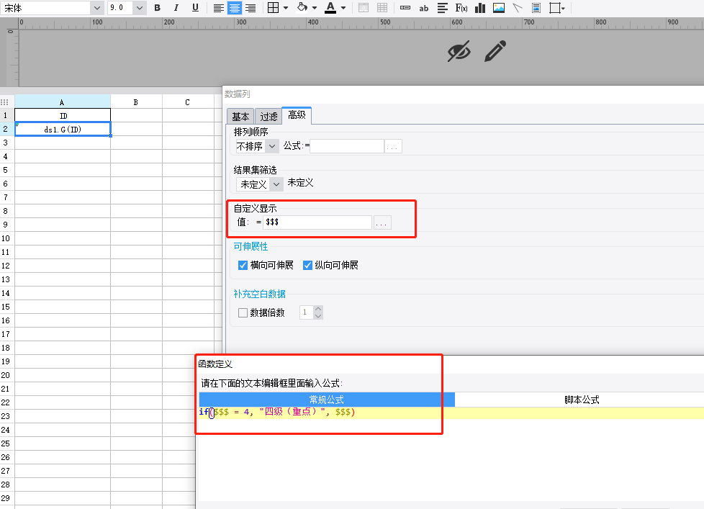Click the fill bucket background icon
This screenshot has width=704, height=509.
(x=302, y=7)
